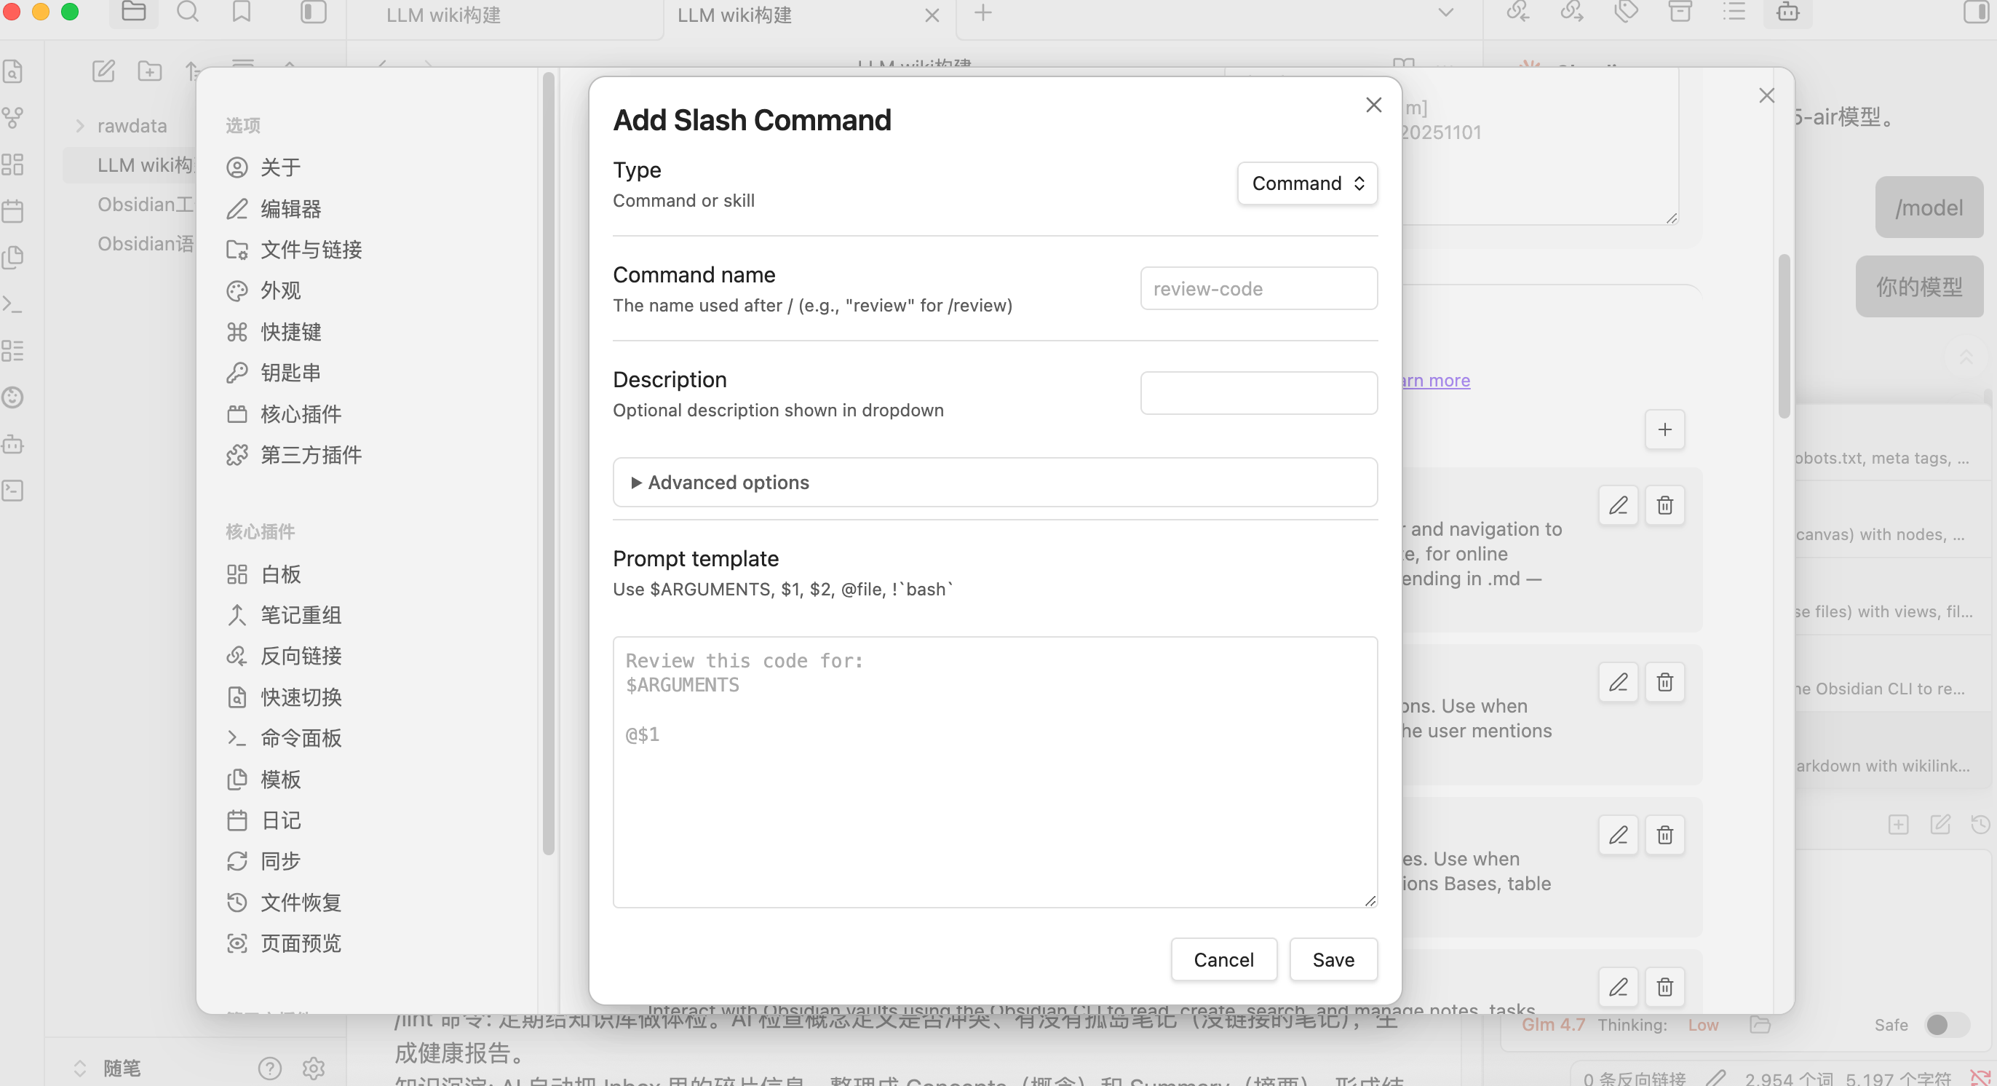The height and width of the screenshot is (1086, 1997).
Task: Save the new slash command
Action: tap(1333, 959)
